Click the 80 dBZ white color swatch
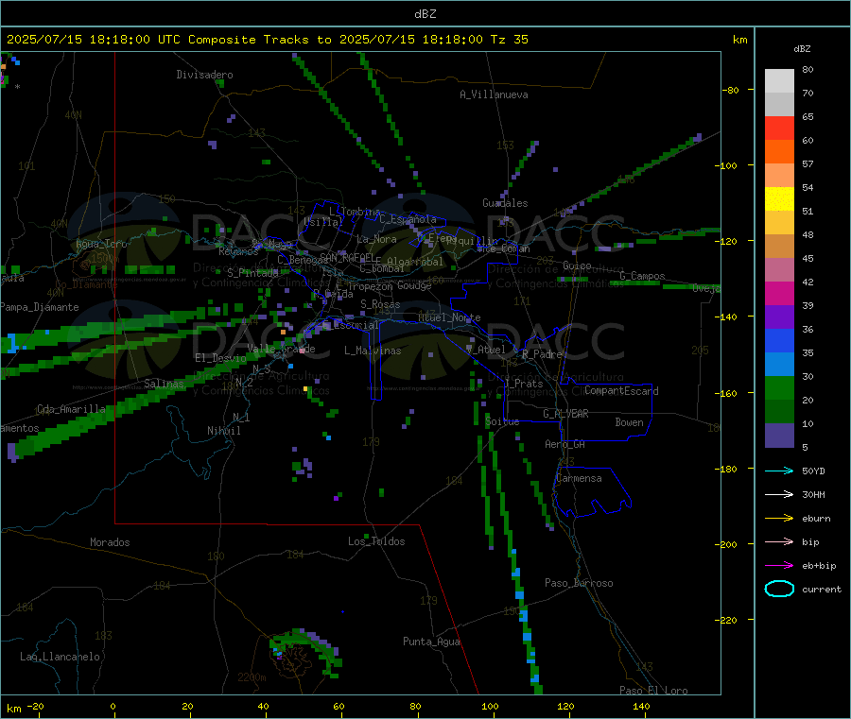The image size is (851, 719). pos(779,81)
